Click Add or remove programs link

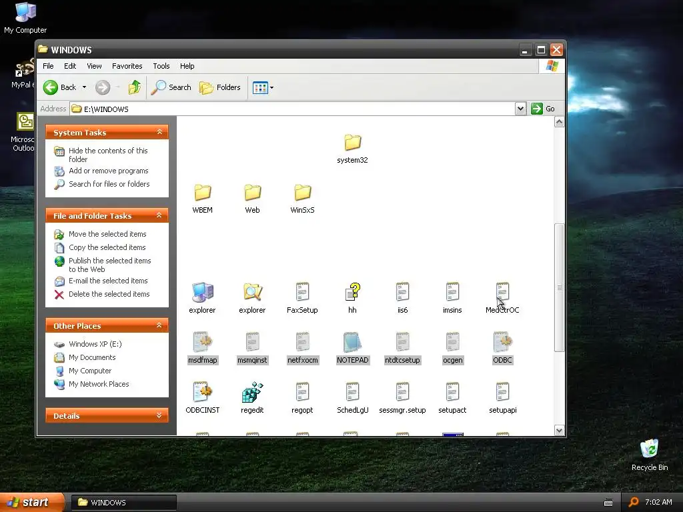coord(109,171)
